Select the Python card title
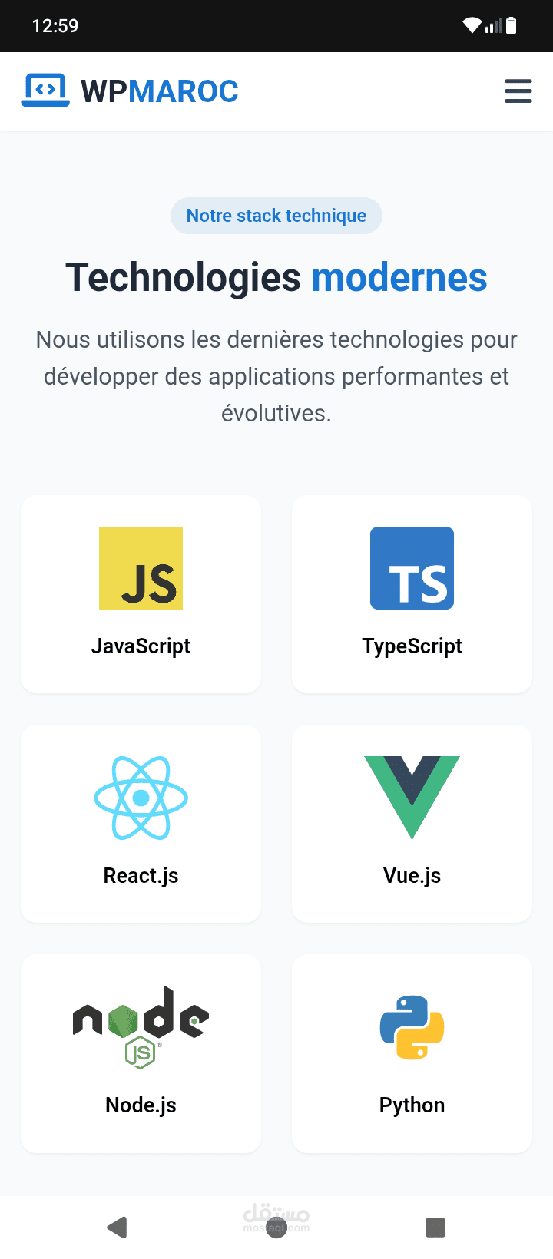The width and height of the screenshot is (553, 1259). 412,1105
